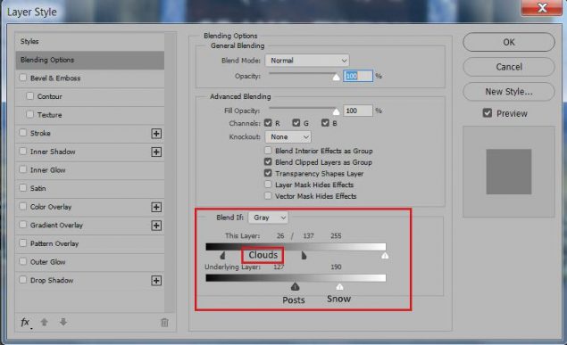Uncheck the G channel checkbox
This screenshot has width=567, height=345.
coord(296,123)
